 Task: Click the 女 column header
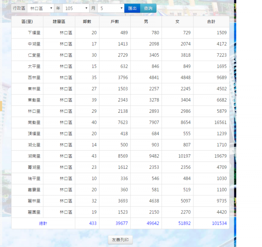tap(178, 21)
